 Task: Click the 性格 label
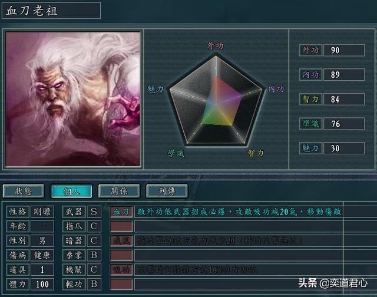click(x=18, y=212)
